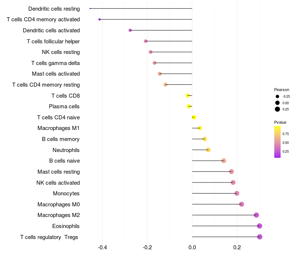The image size is (294, 257).
Task: Click the 0.2 x-axis tick label
Action: click(237, 248)
